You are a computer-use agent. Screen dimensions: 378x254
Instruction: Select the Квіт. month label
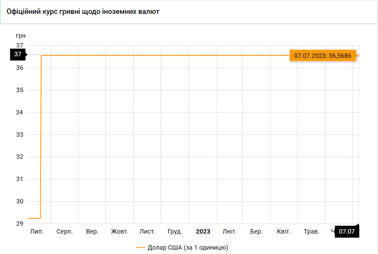coord(283,231)
